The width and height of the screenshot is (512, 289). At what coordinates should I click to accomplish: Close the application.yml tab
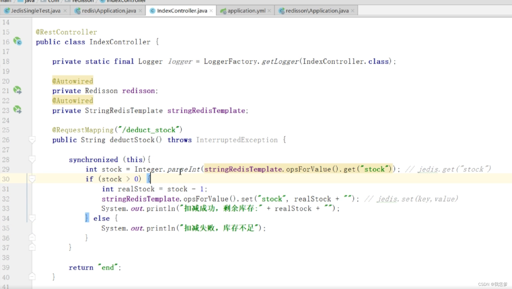[269, 11]
